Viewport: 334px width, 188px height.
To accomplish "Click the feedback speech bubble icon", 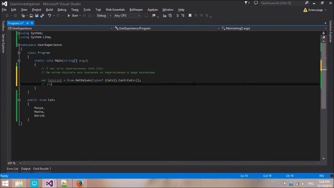I will [256, 3].
